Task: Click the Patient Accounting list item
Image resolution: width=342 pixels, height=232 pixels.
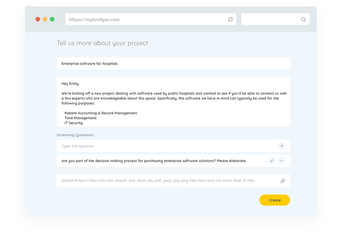Action: coord(101,113)
